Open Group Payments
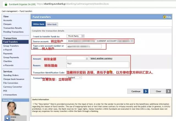The image size is (176, 121). point(11,57)
